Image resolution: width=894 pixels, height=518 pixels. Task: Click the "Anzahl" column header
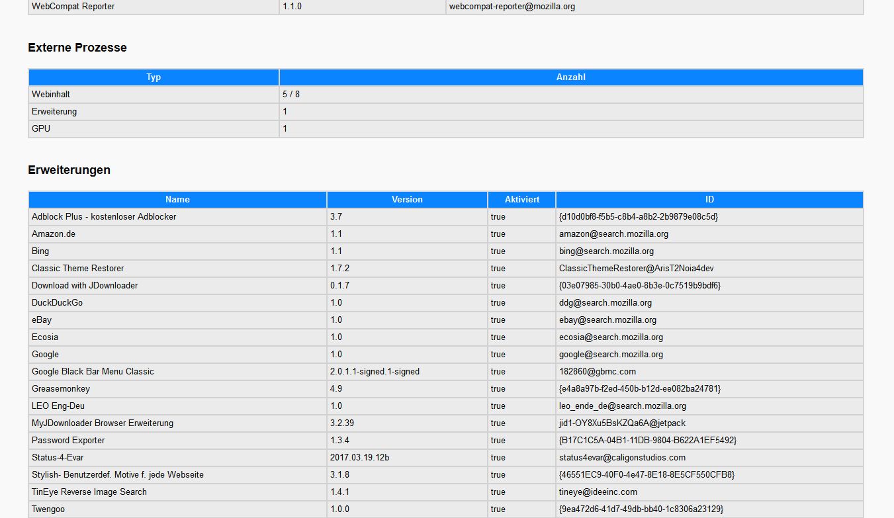[570, 77]
